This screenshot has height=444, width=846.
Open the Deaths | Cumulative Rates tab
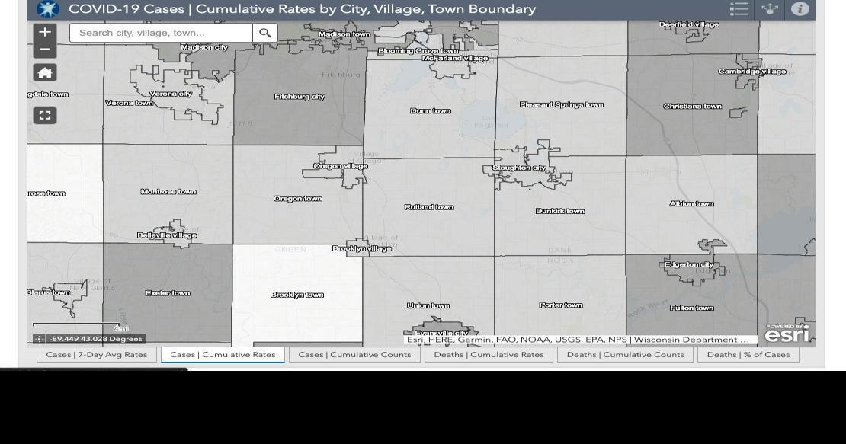[x=489, y=354]
